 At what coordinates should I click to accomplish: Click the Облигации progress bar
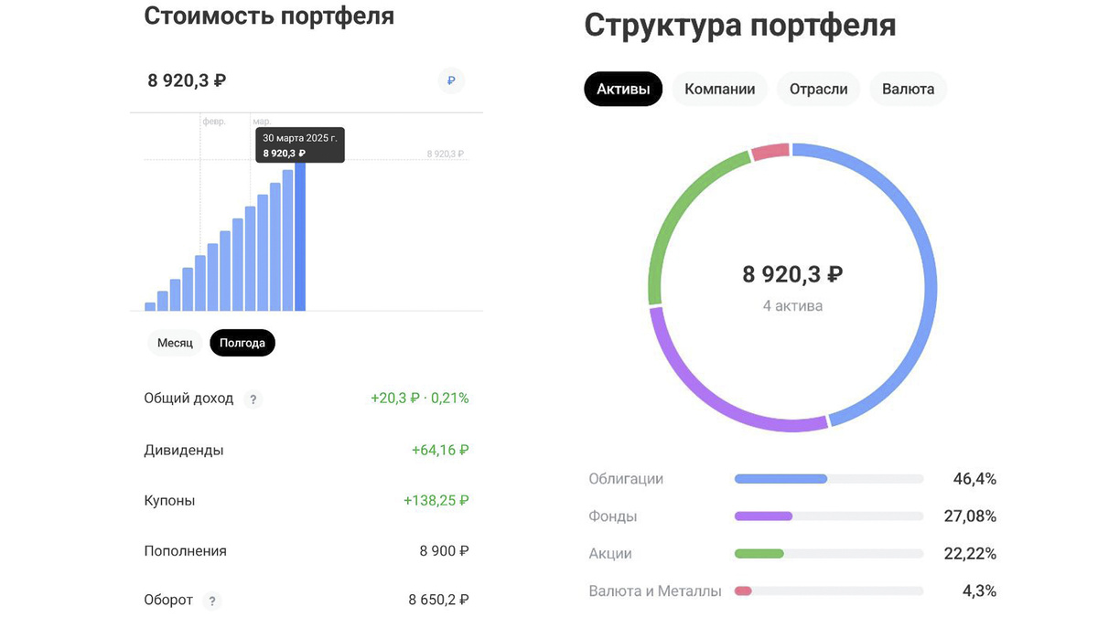[x=828, y=478]
